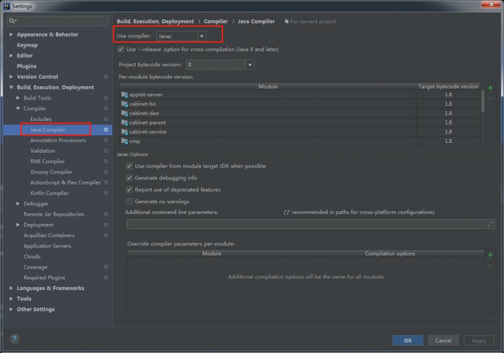This screenshot has height=353, width=504.
Task: Click the search magnifier icon in search field
Action: click(x=12, y=21)
